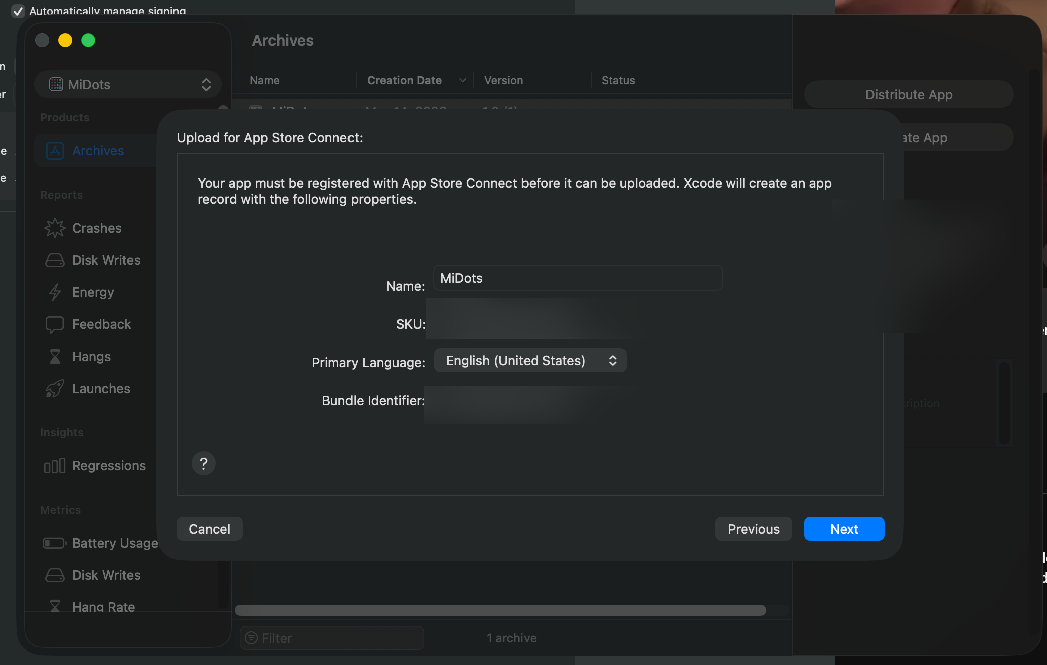Sort by Name column header

click(265, 80)
